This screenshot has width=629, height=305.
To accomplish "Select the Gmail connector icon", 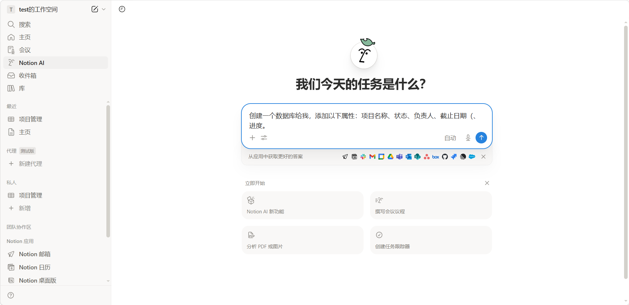I will 372,157.
